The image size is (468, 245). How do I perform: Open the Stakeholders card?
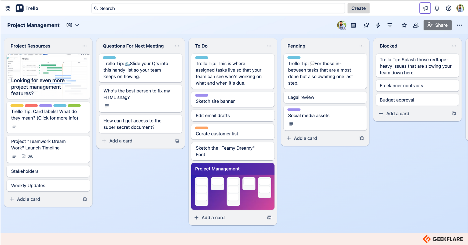[x=48, y=171]
